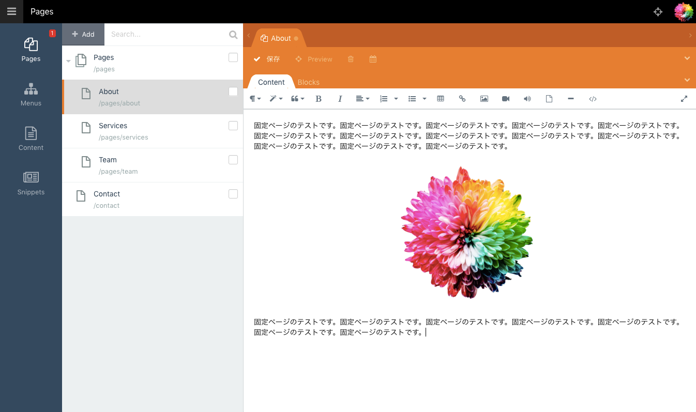Click the Add button
This screenshot has height=412, width=696.
[83, 35]
